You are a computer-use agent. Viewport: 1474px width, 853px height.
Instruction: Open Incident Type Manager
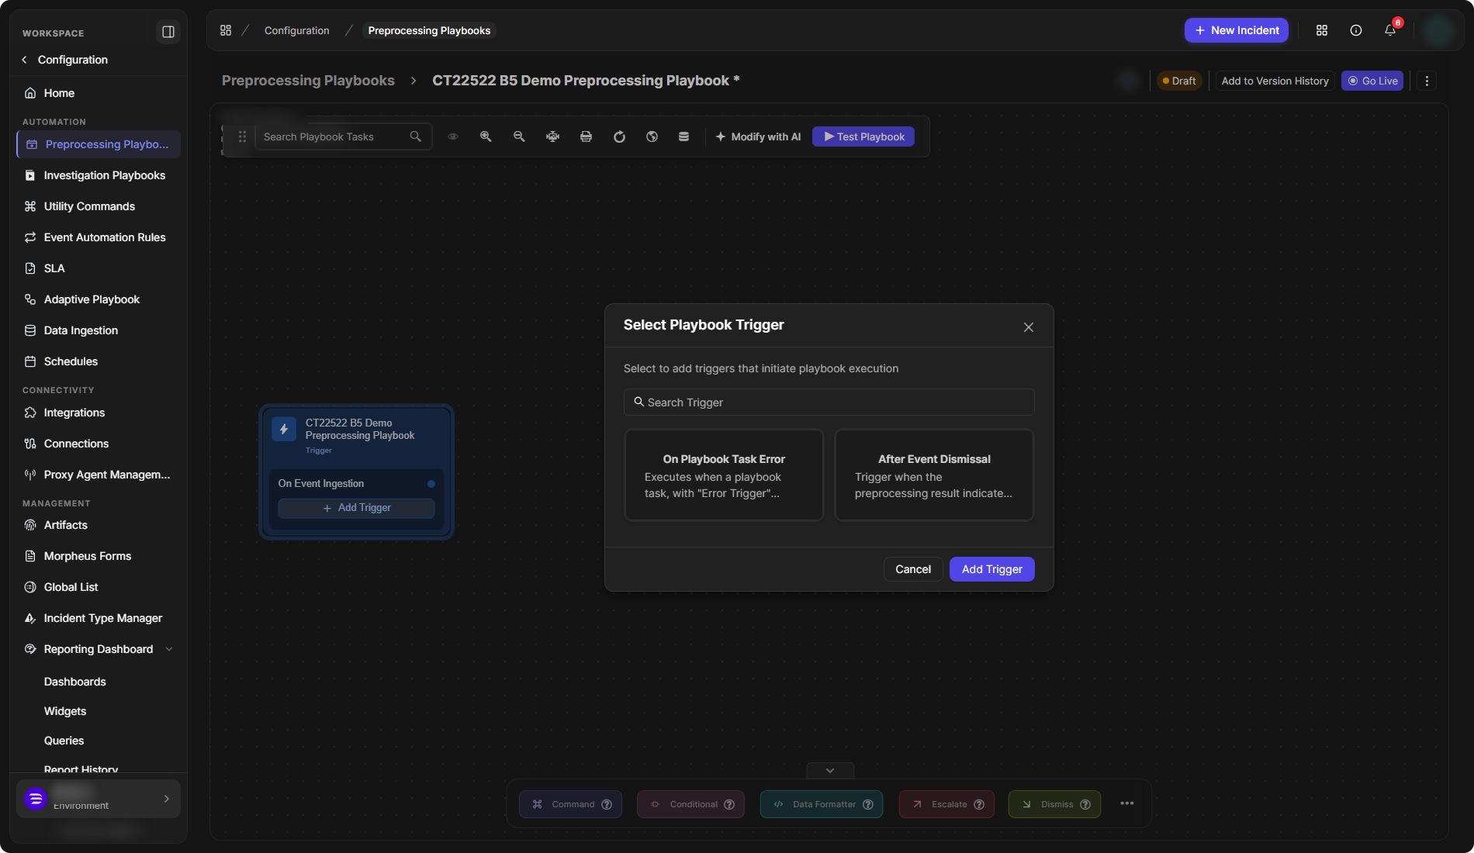click(x=99, y=618)
